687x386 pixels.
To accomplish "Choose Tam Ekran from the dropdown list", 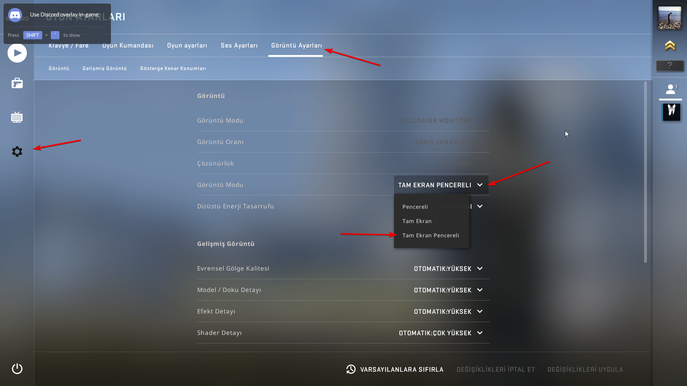I will [417, 221].
